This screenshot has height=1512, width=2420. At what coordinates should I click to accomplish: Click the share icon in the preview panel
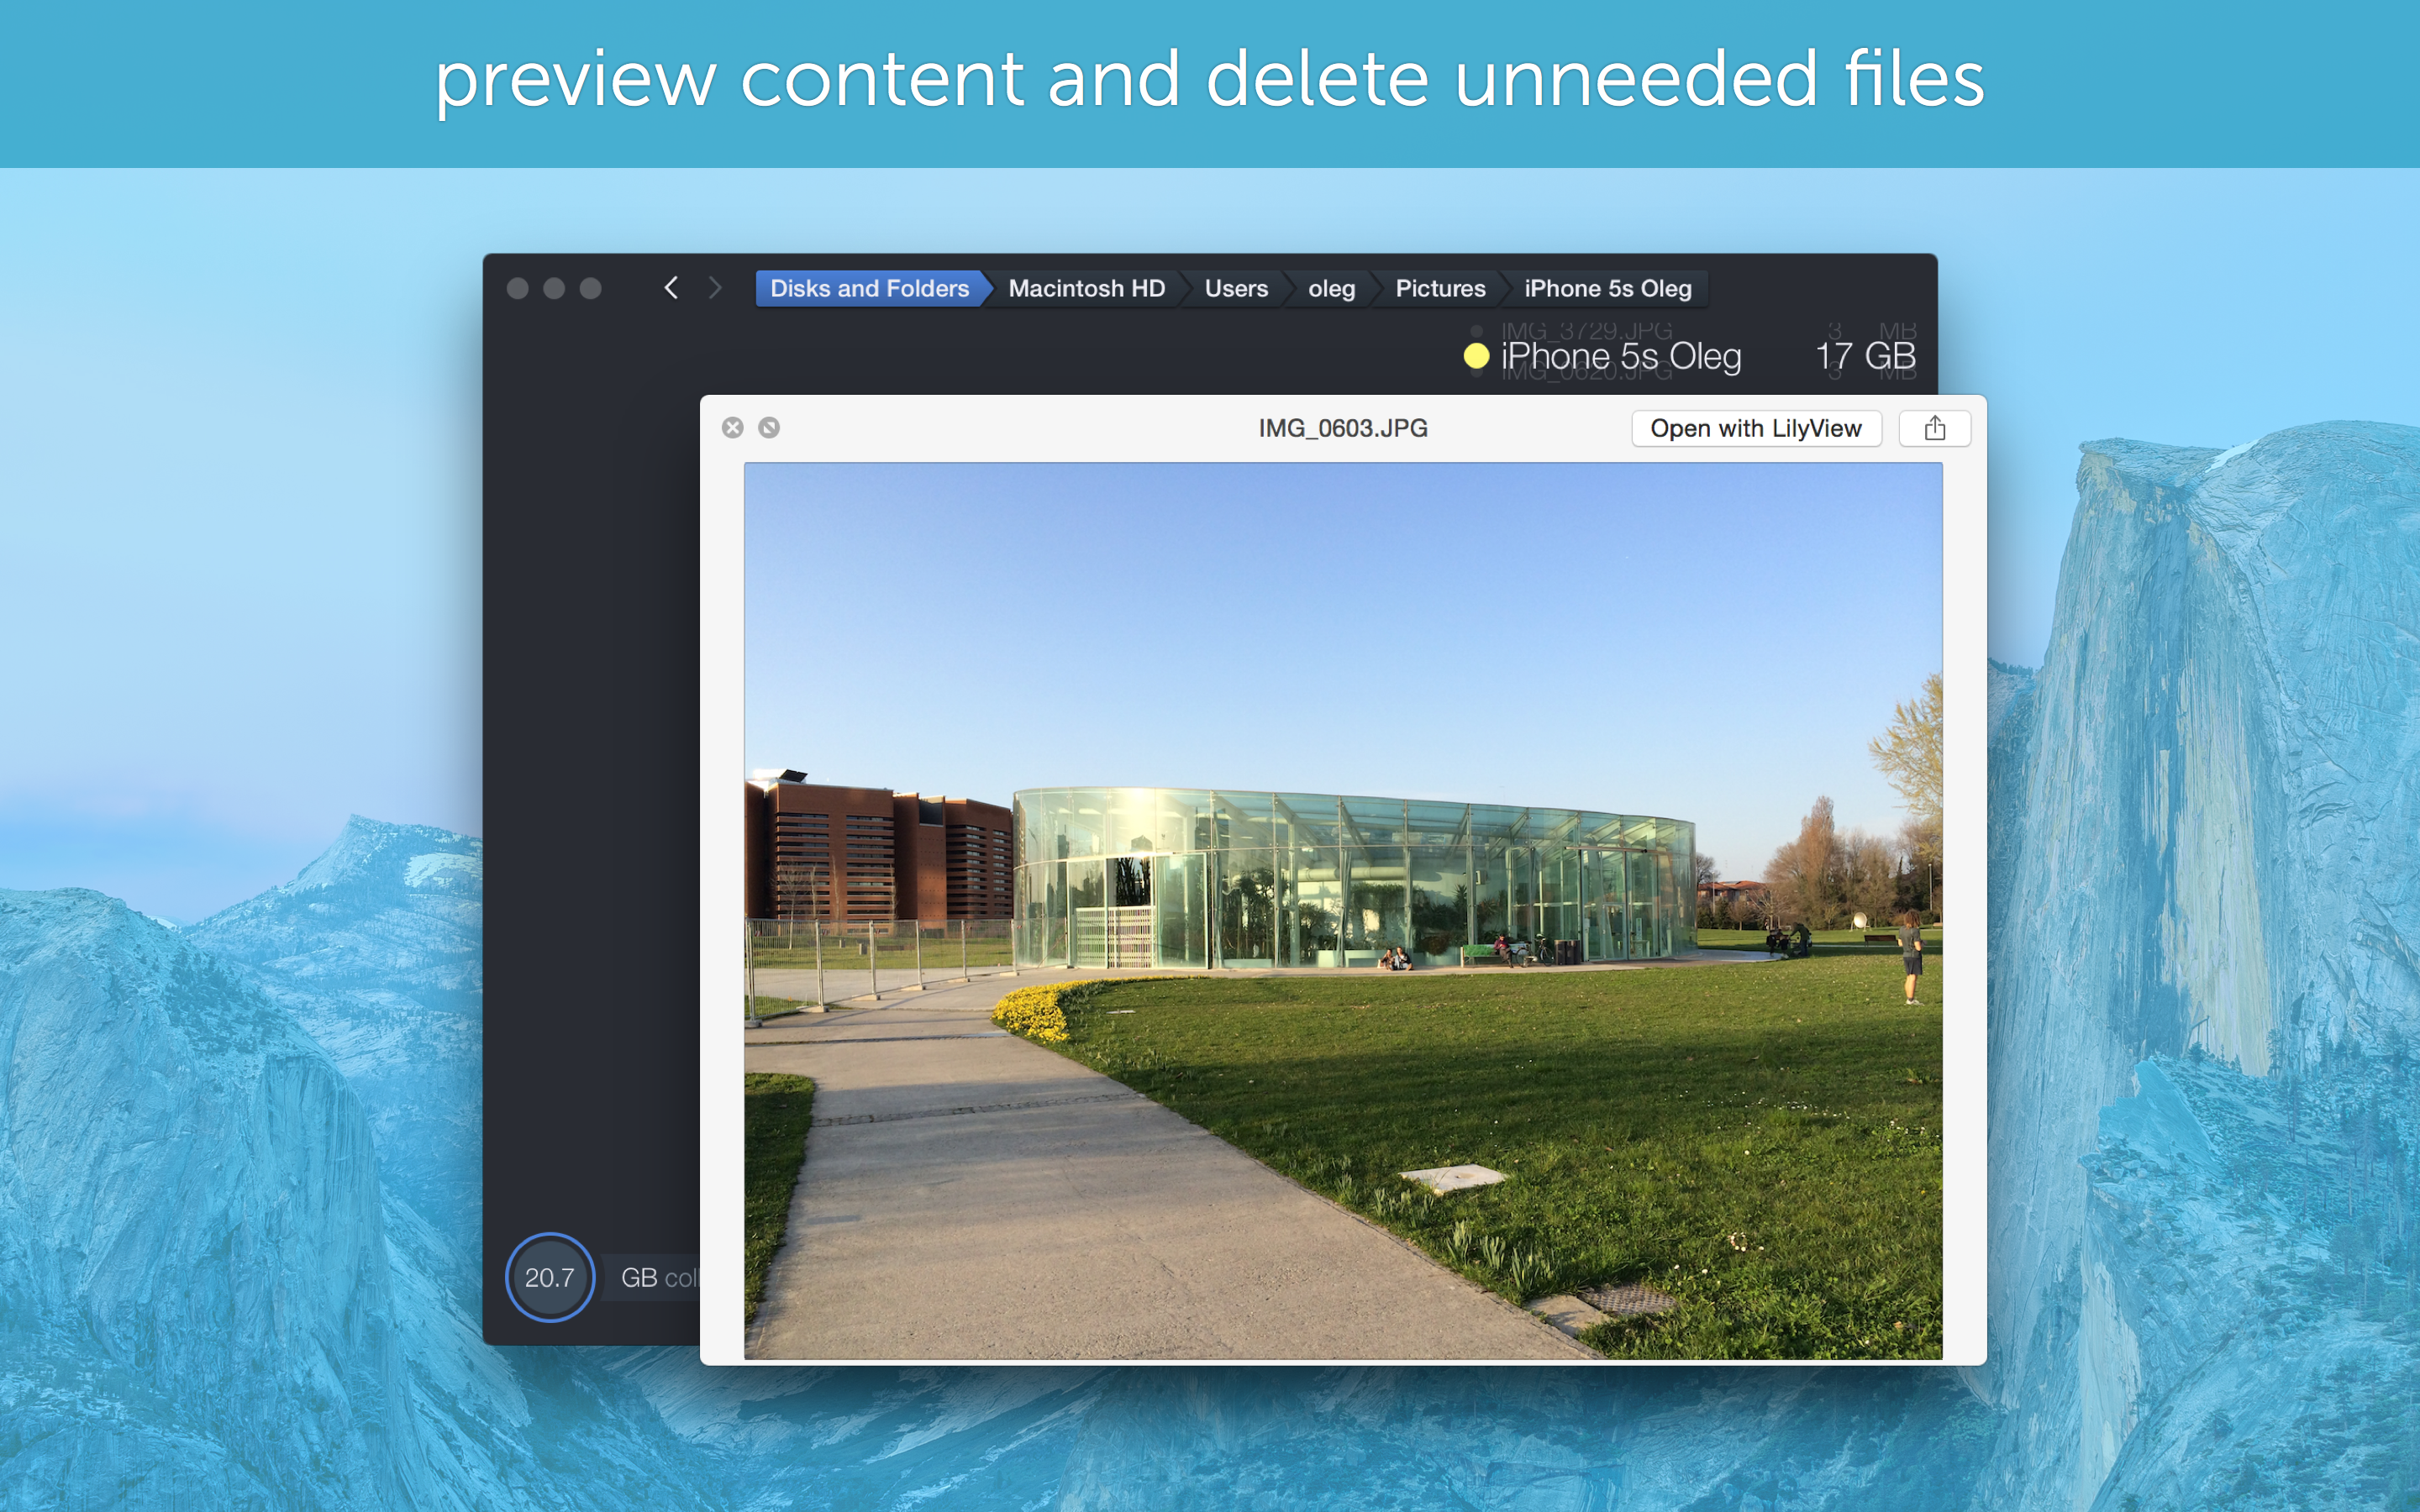coord(1934,428)
